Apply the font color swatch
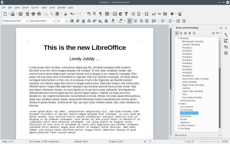This screenshot has width=230, height=144. (x=113, y=21)
